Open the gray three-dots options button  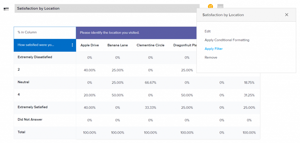pyautogui.click(x=220, y=6)
